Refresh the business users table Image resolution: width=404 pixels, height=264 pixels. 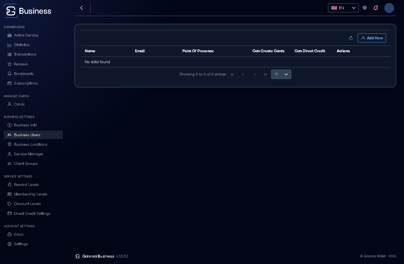point(351,38)
